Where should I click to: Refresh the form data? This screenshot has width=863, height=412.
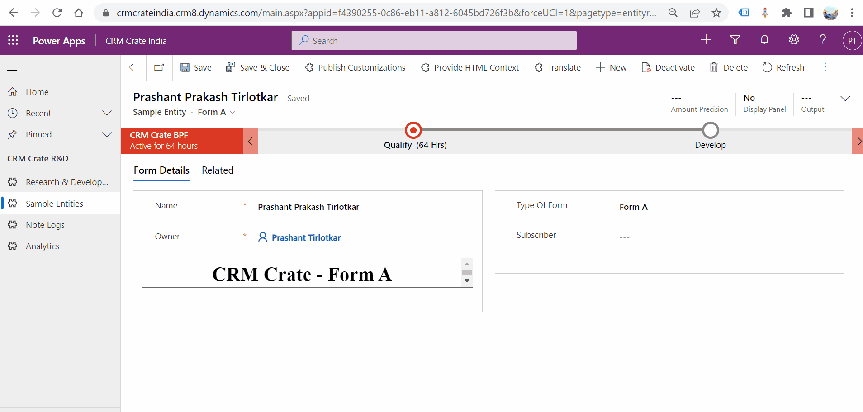pyautogui.click(x=783, y=67)
